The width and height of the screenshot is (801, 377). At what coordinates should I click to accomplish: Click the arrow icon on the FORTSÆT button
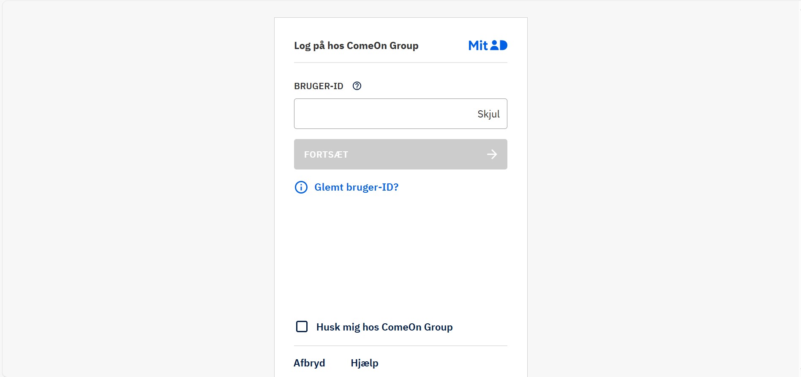492,154
